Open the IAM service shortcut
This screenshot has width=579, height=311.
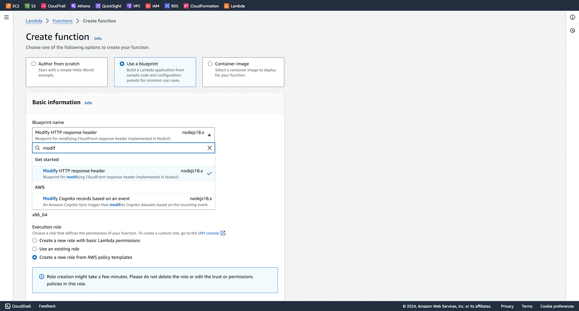click(x=153, y=6)
